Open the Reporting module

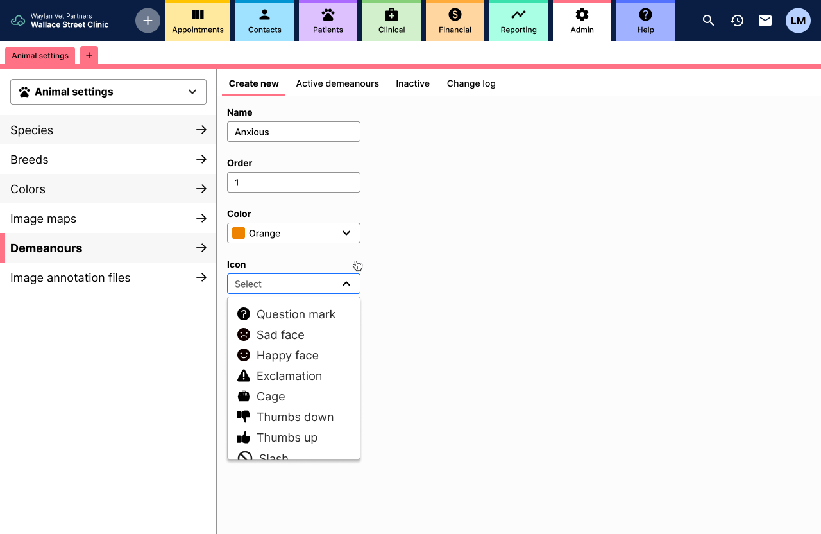point(518,21)
